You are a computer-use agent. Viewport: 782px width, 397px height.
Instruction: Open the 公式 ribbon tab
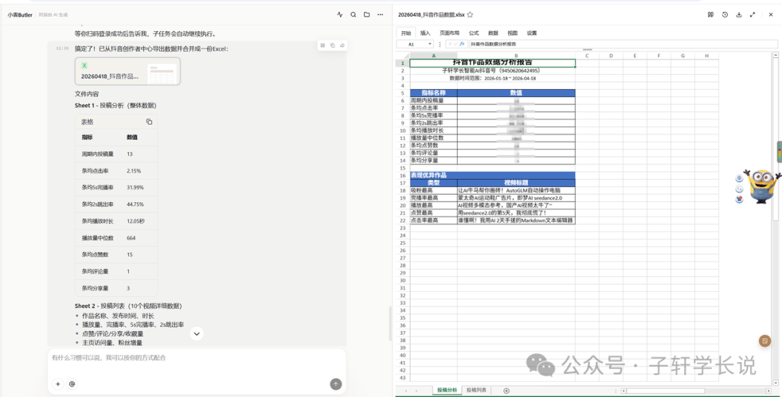[474, 33]
